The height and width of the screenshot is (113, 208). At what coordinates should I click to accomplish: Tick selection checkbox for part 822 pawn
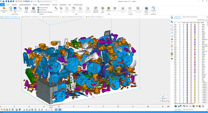(x=180, y=26)
